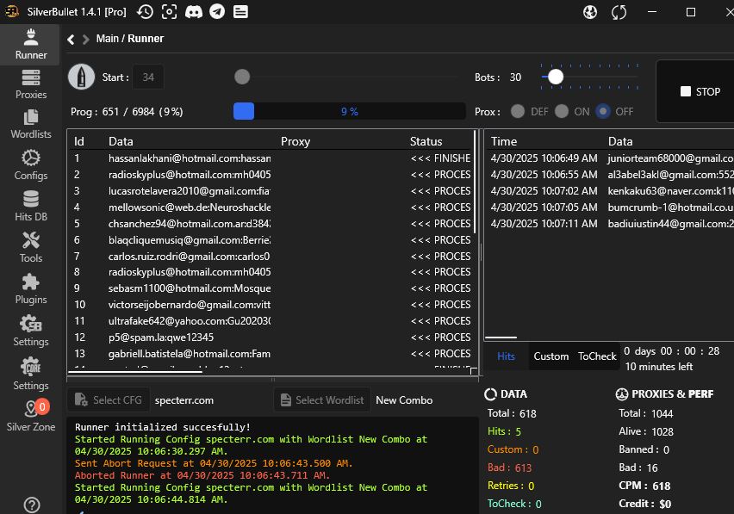734x514 pixels.
Task: Open the Proxies section in sidebar
Action: pos(31,84)
